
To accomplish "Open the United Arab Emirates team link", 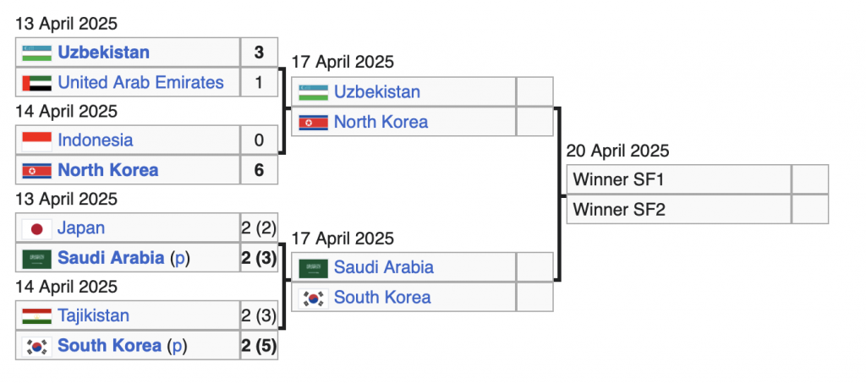I will (140, 83).
